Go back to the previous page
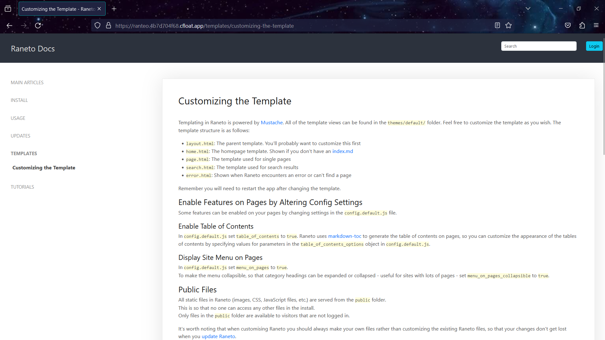Viewport: 605px width, 340px height. 9,26
